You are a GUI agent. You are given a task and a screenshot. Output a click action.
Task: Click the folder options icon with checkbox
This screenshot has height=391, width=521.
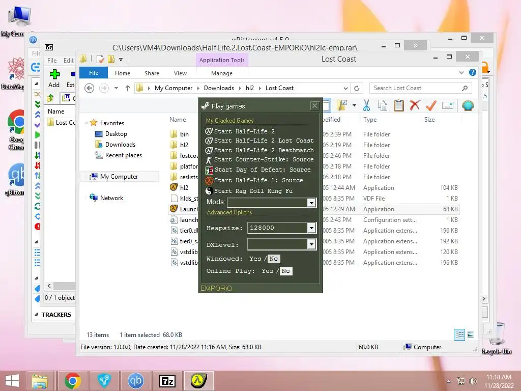[342, 106]
